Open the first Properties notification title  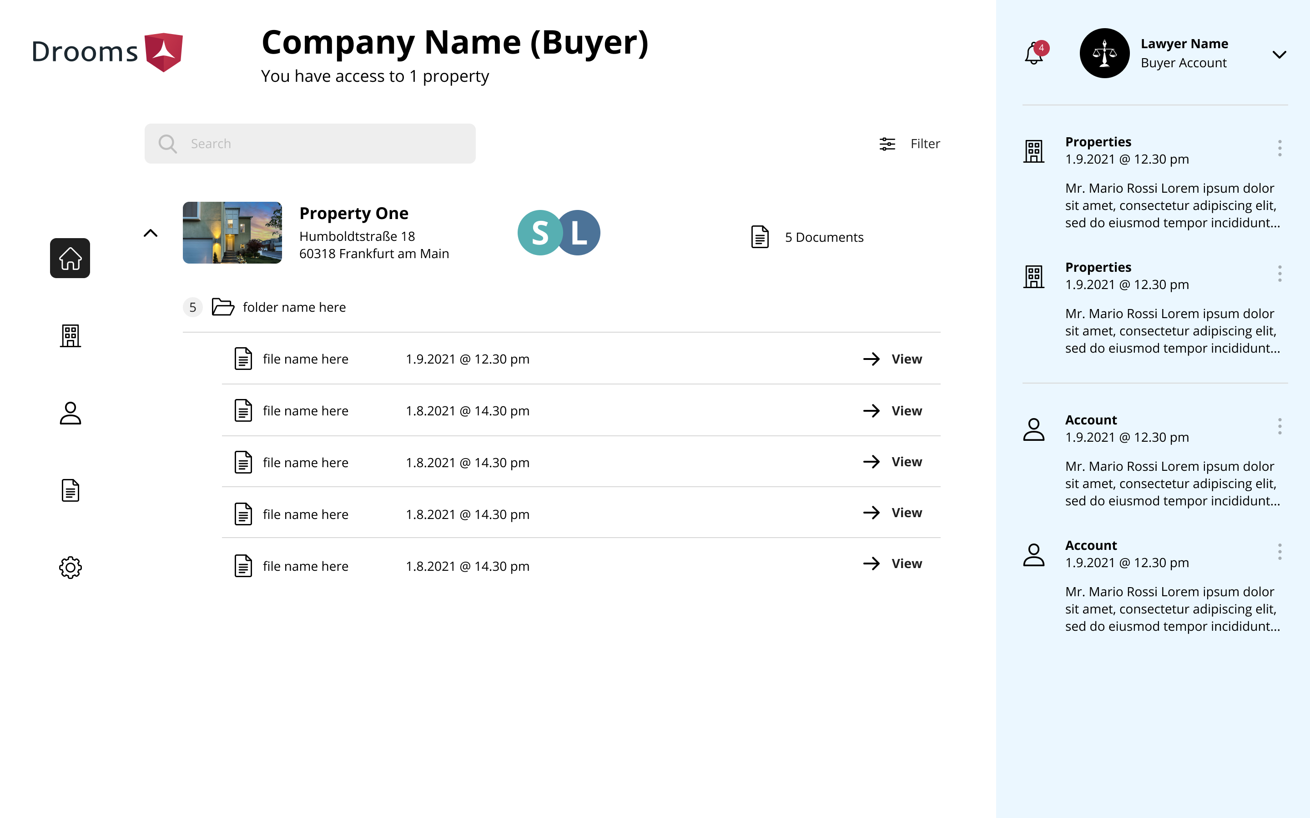[1098, 142]
